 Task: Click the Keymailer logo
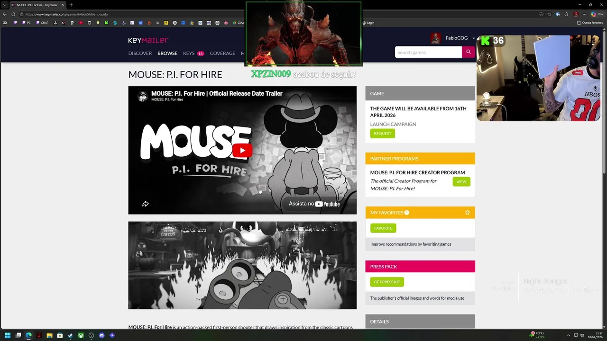148,40
